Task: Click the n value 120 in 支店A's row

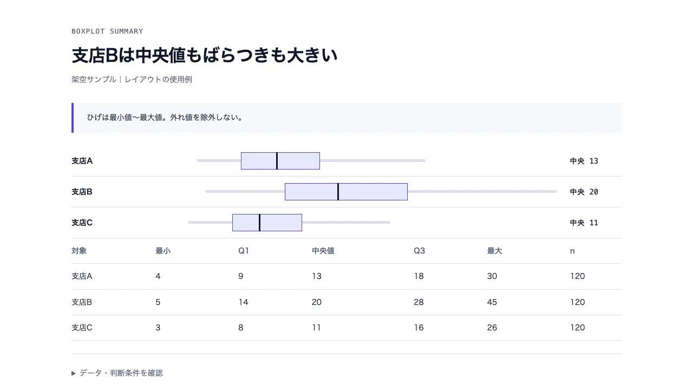Action: tap(578, 276)
